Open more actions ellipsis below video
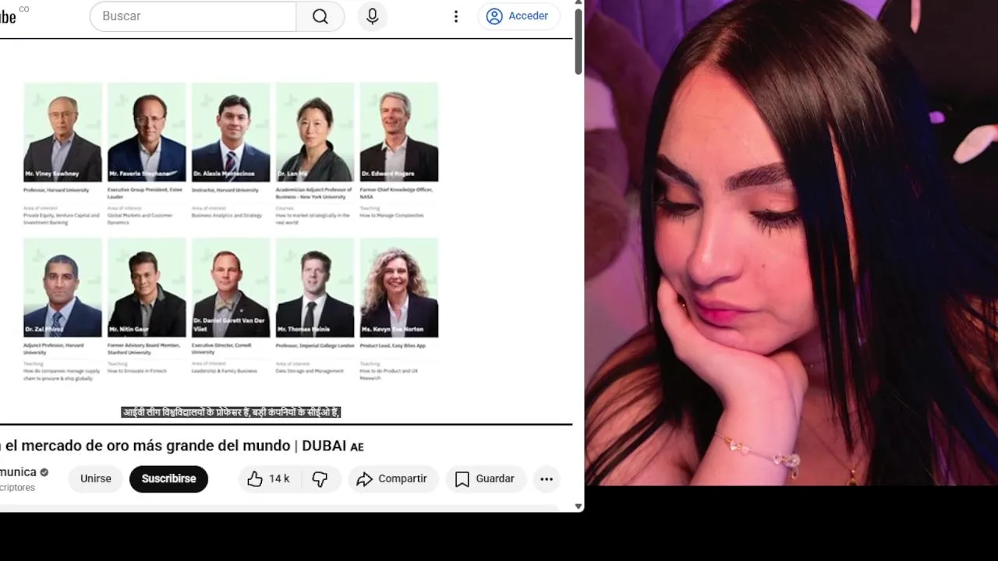Image resolution: width=998 pixels, height=561 pixels. point(547,479)
